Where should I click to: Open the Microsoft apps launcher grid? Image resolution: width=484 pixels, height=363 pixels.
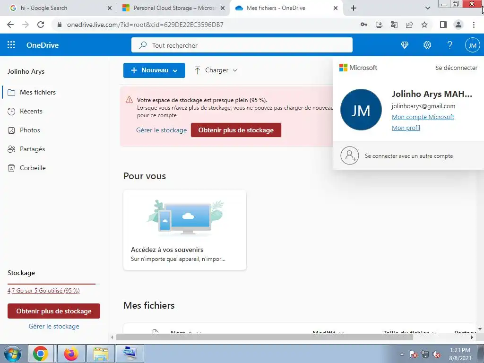(x=11, y=45)
